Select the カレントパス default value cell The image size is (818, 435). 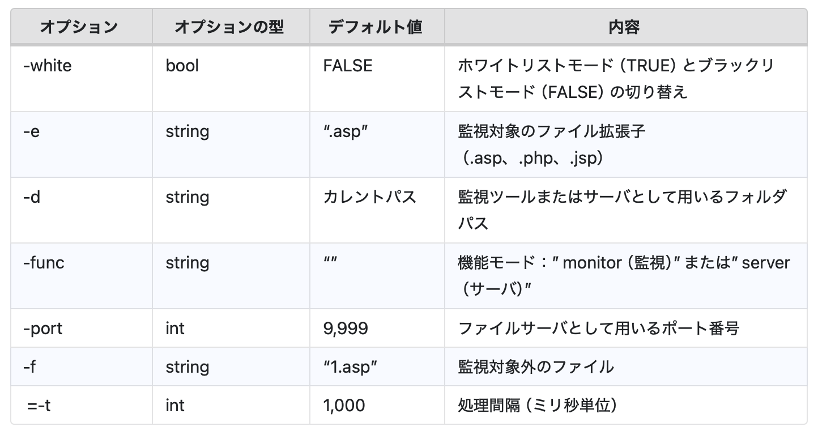[369, 197]
